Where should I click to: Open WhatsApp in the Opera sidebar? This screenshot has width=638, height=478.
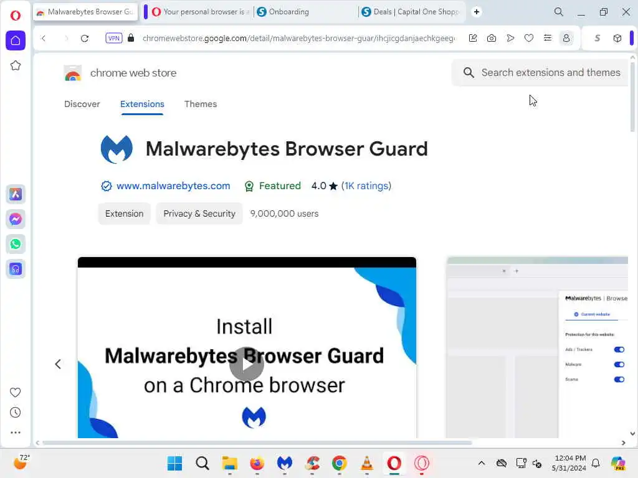(x=16, y=244)
